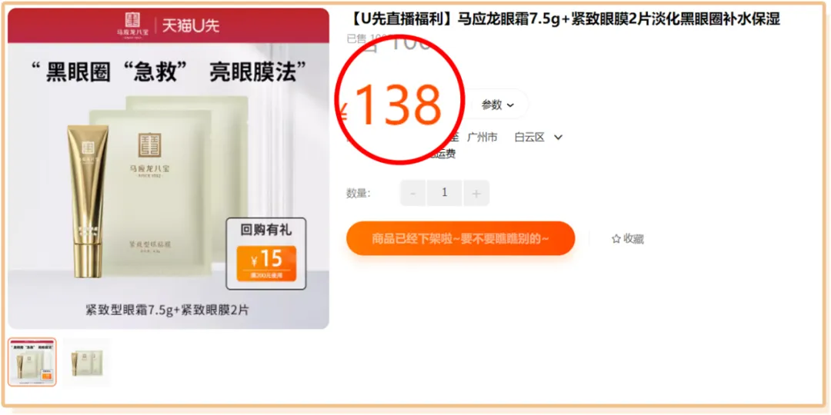This screenshot has width=831, height=415.
Task: Click the 回购有礼 label box
Action: [x=266, y=254]
